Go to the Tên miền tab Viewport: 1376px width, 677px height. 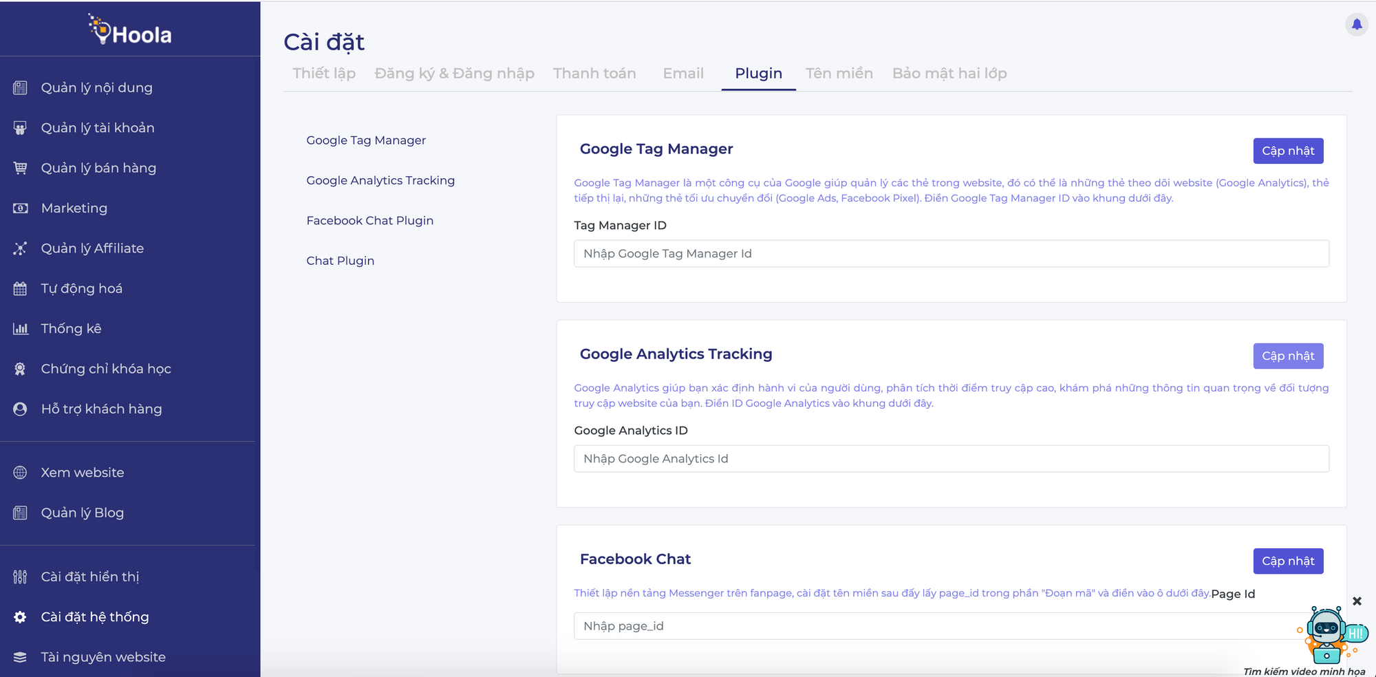point(839,74)
